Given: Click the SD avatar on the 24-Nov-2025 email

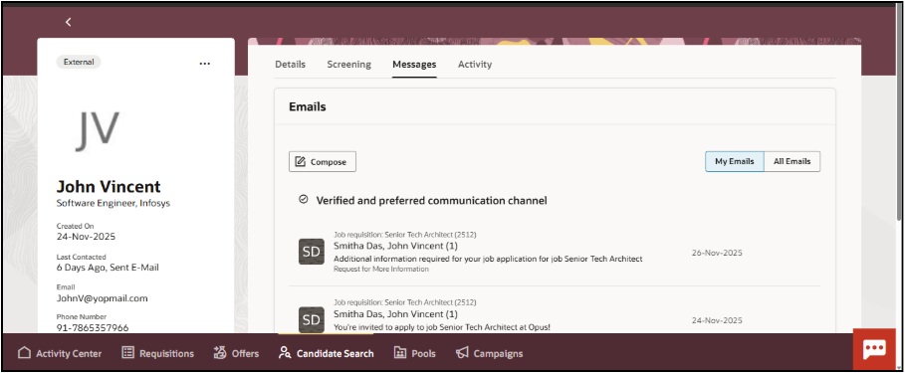Looking at the screenshot, I should (x=311, y=320).
